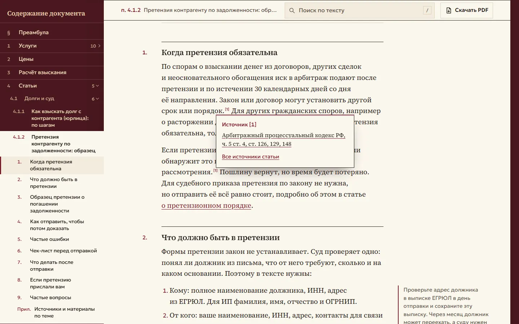The height and width of the screenshot is (324, 519).
Task: Click the PDF download file icon
Action: click(449, 10)
